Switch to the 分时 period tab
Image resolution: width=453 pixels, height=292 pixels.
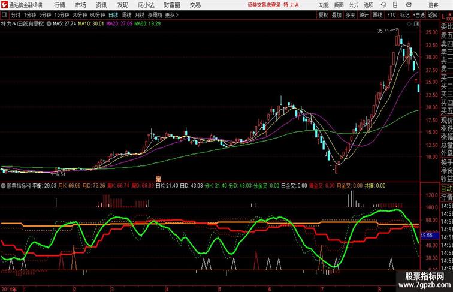[x=16, y=15]
